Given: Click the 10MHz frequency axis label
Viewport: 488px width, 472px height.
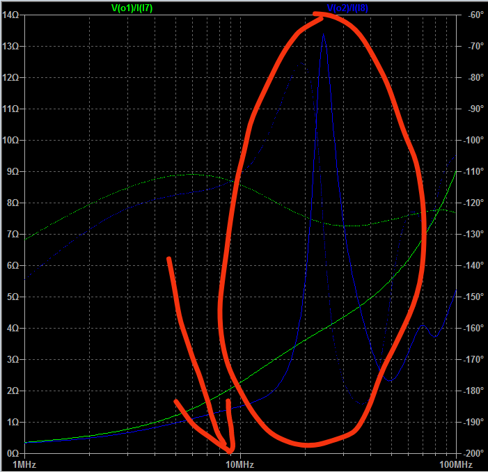Looking at the screenshot, I should [x=240, y=465].
